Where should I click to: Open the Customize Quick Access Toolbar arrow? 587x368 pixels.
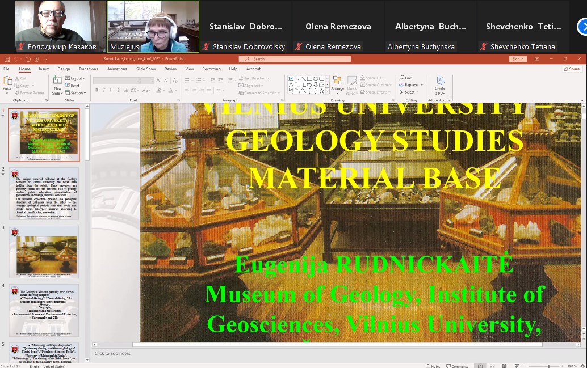pos(45,59)
